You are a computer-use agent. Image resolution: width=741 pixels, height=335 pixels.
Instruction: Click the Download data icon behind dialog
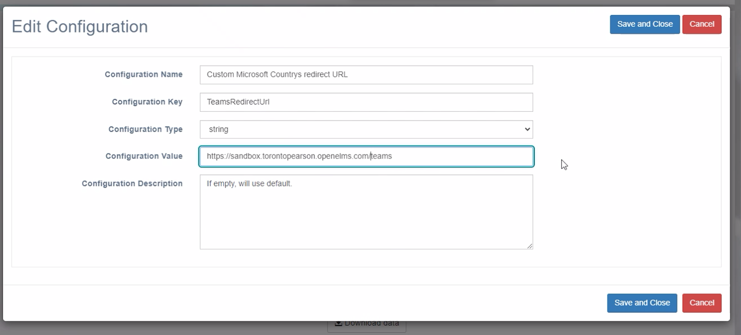point(339,323)
